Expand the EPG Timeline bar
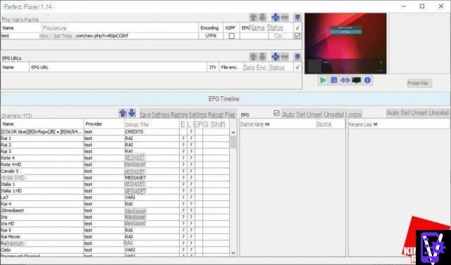This screenshot has width=451, height=265. pyautogui.click(x=225, y=99)
